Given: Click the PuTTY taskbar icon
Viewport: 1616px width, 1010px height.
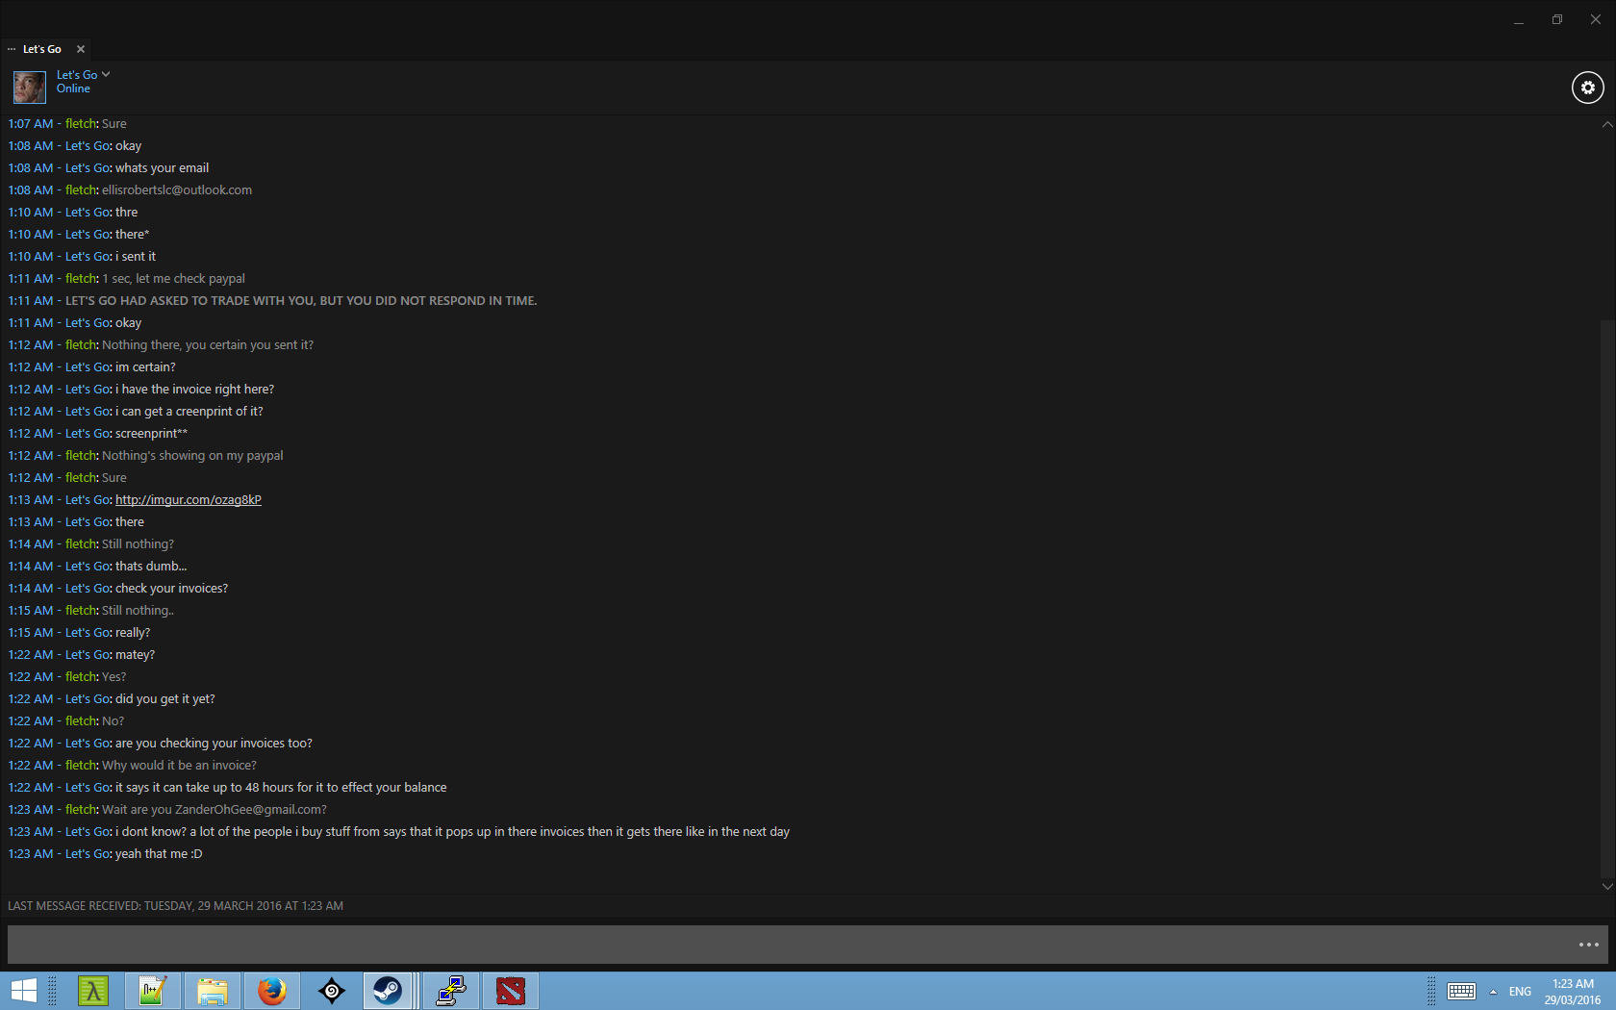Looking at the screenshot, I should pos(450,990).
